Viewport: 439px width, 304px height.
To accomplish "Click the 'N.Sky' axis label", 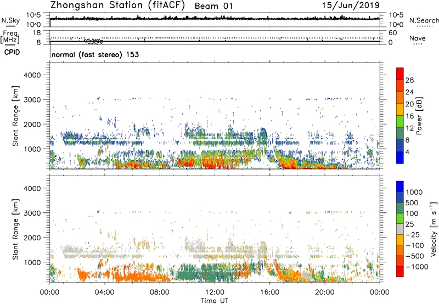I will (x=10, y=20).
